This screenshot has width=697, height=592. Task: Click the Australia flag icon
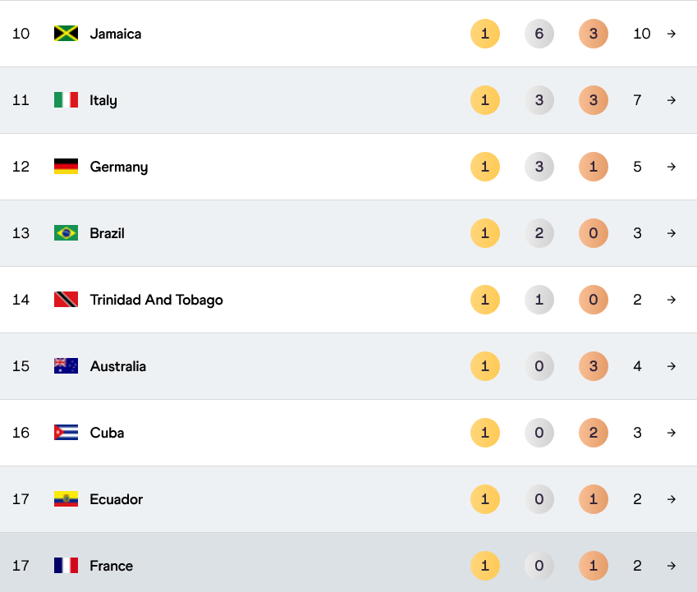[66, 366]
